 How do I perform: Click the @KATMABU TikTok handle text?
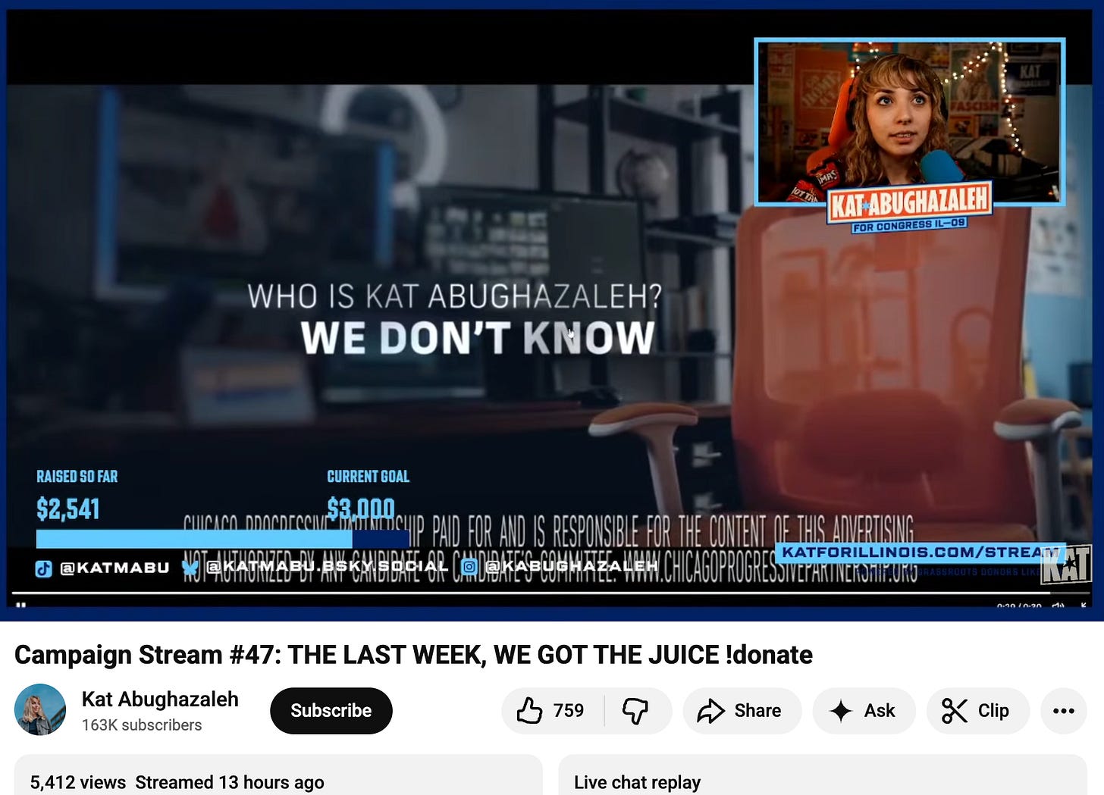point(114,568)
